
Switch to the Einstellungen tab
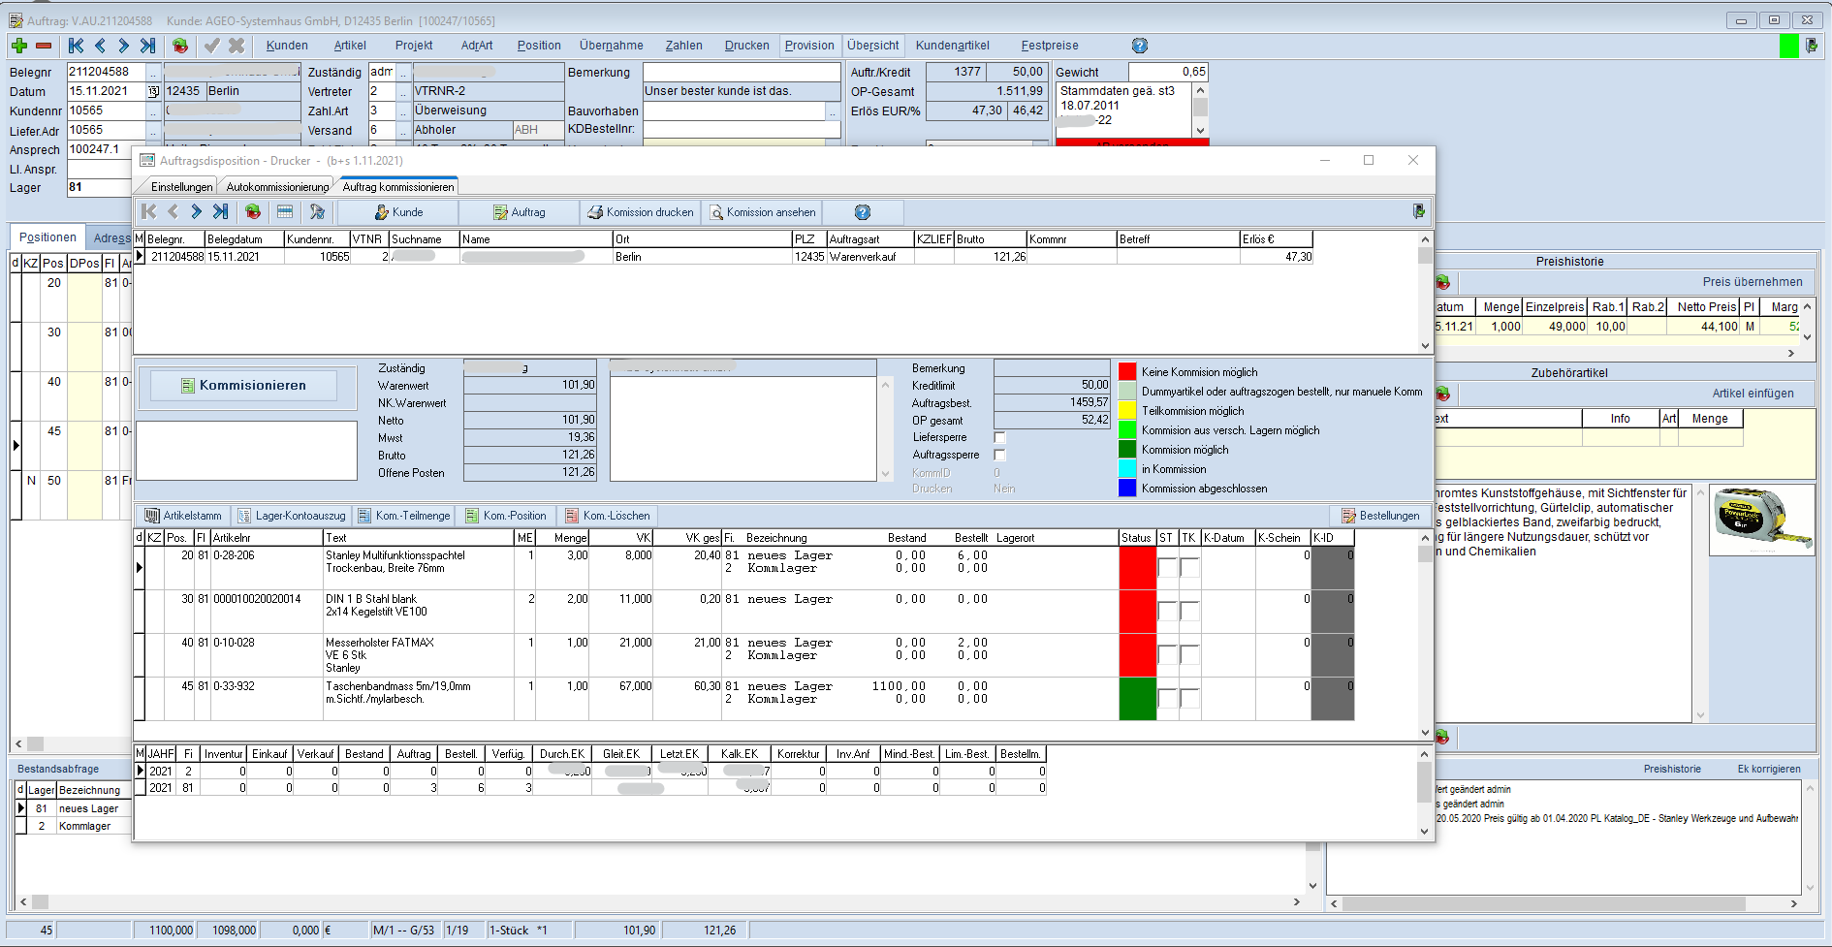(x=181, y=187)
